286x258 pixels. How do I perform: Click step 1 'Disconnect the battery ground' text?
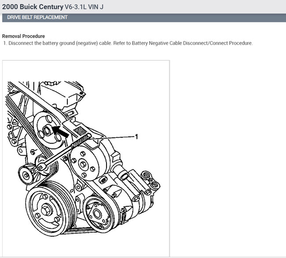[128, 43]
